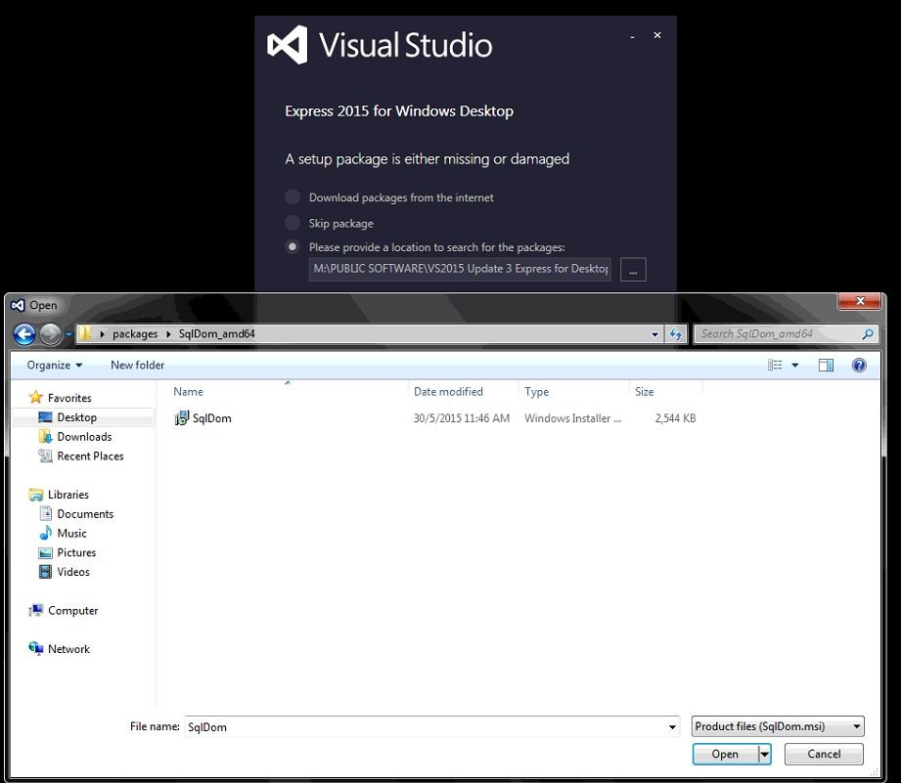Select Desktop in the navigation pane

pyautogui.click(x=77, y=417)
